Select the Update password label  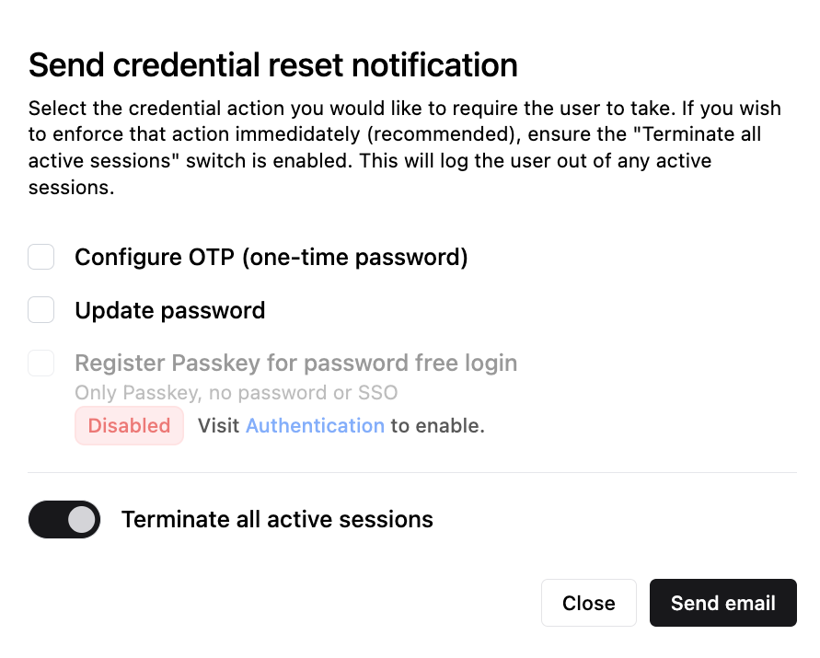(169, 310)
